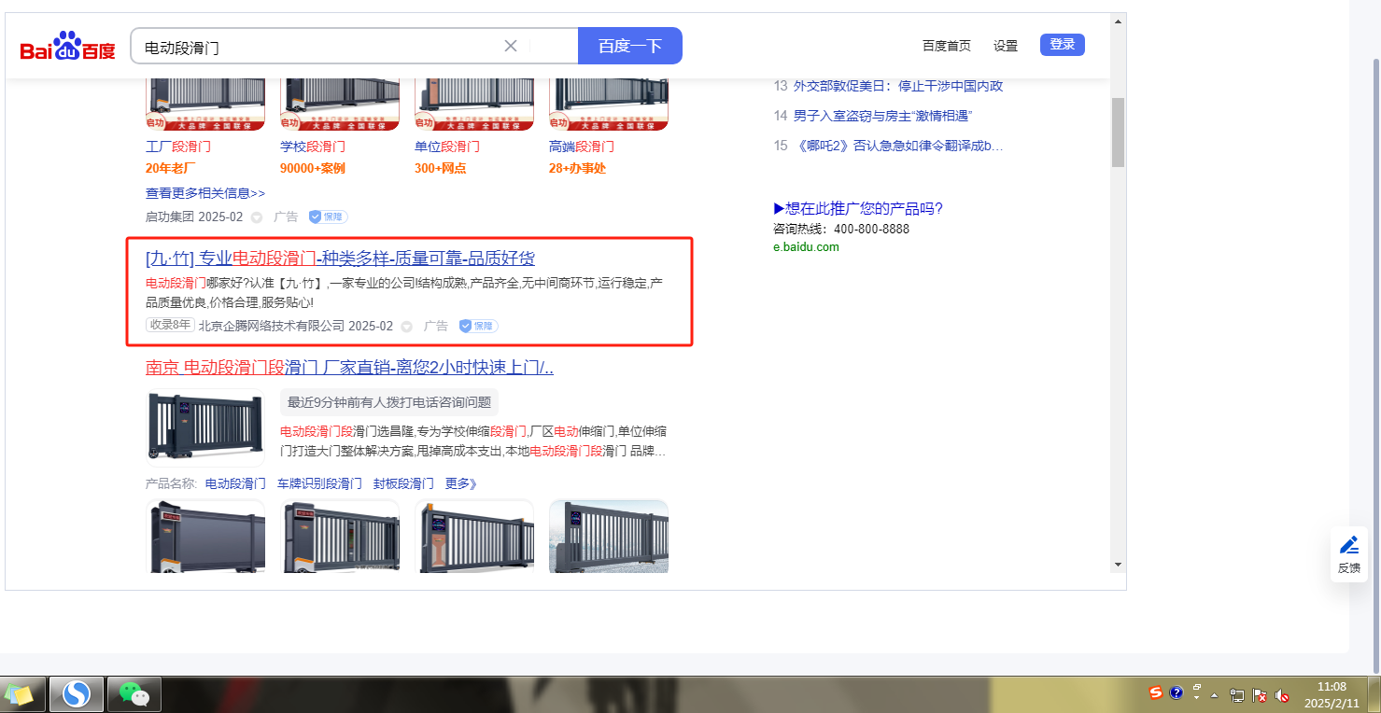Go to 百度首页

click(947, 46)
